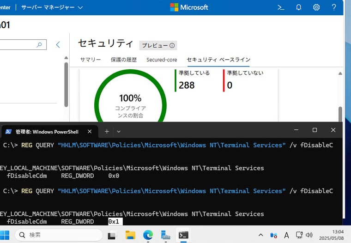The height and width of the screenshot is (243, 351).
Task: Switch to the サマリー tab
Action: [91, 60]
